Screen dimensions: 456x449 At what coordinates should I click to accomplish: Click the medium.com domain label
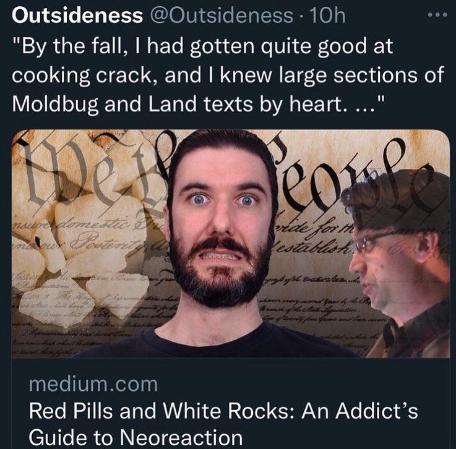(x=93, y=384)
